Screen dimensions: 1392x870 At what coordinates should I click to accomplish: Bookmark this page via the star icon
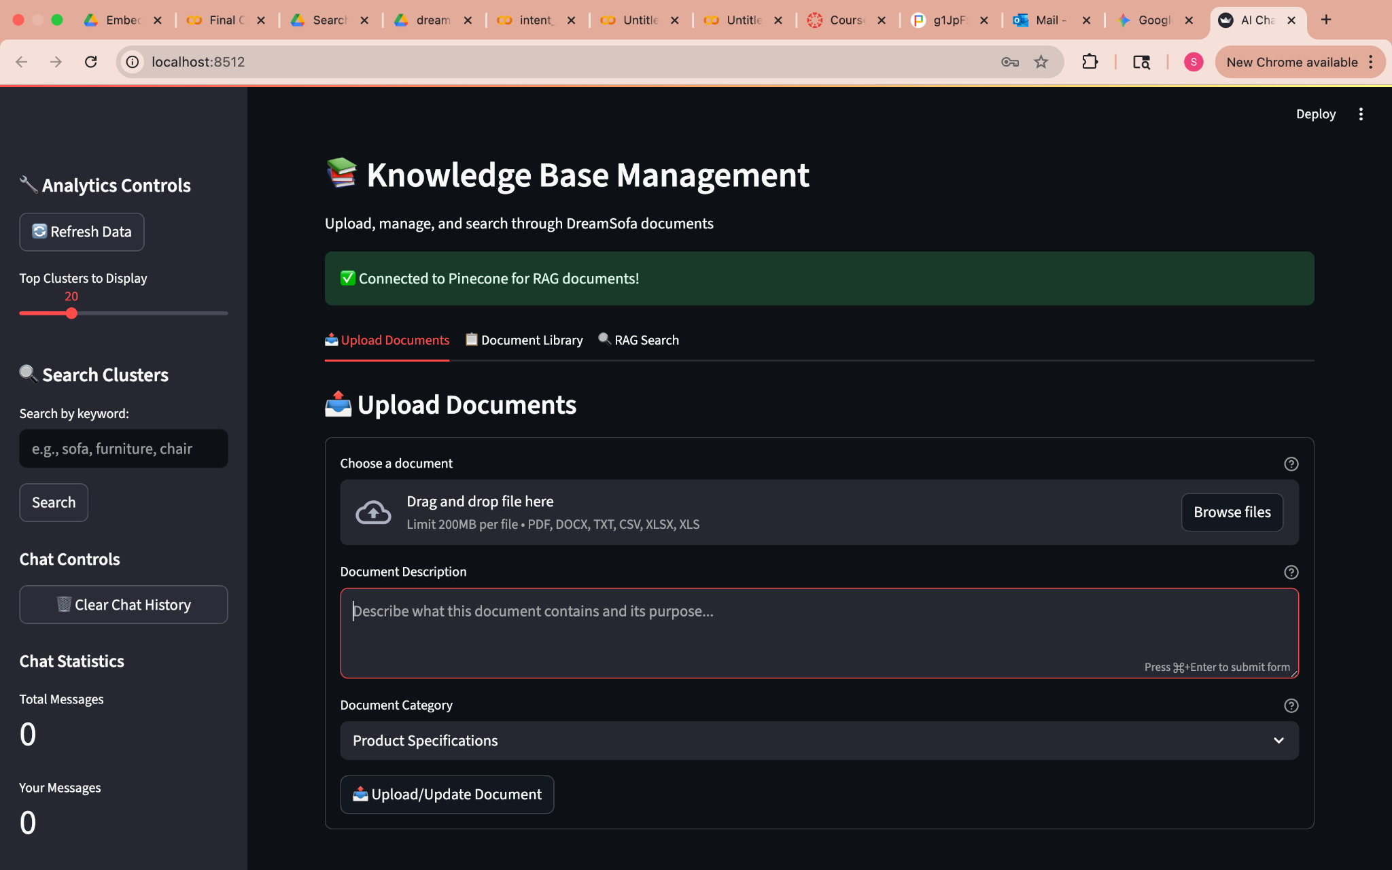click(1041, 62)
